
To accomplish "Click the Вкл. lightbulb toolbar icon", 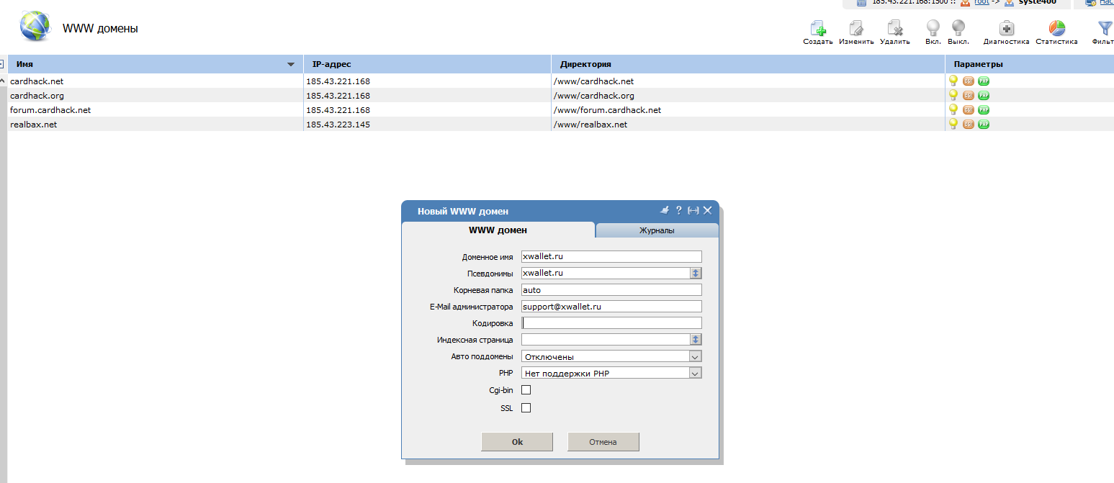I will (x=933, y=28).
